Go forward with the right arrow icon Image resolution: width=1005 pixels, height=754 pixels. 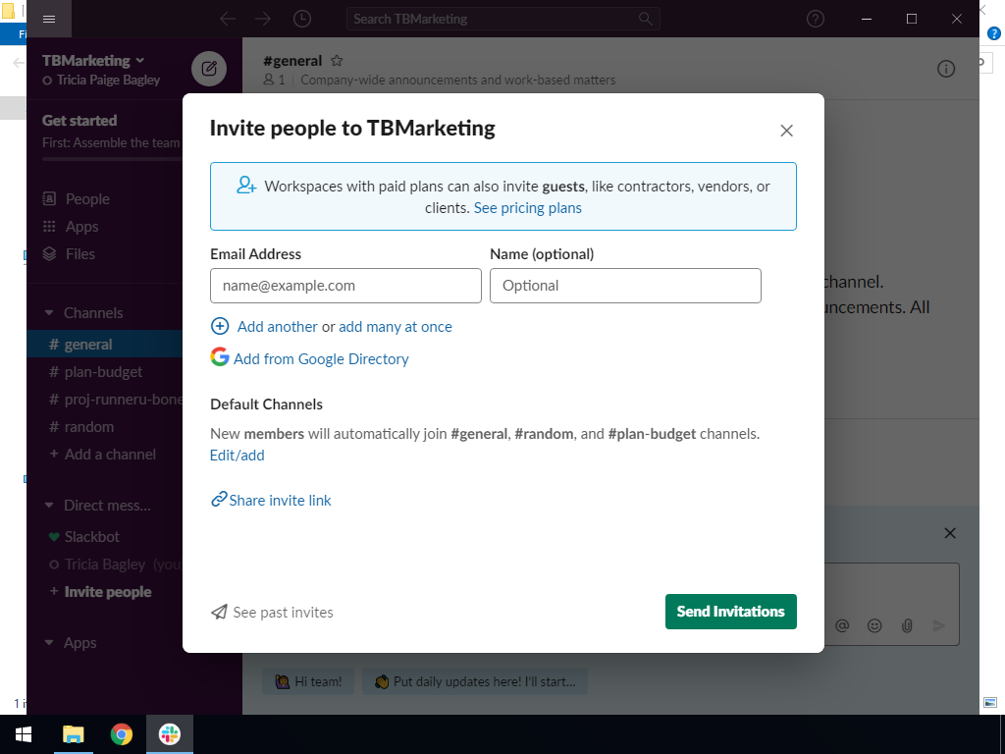pos(263,19)
